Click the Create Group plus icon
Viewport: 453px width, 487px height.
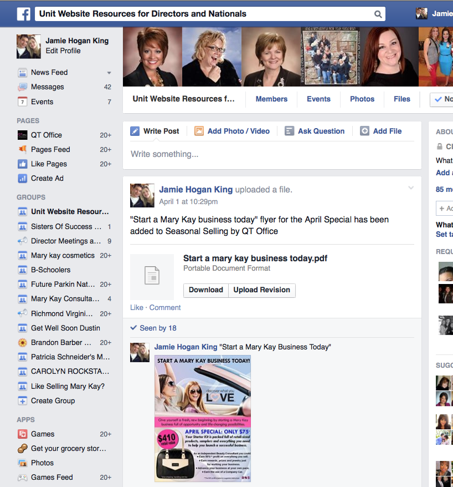(22, 400)
